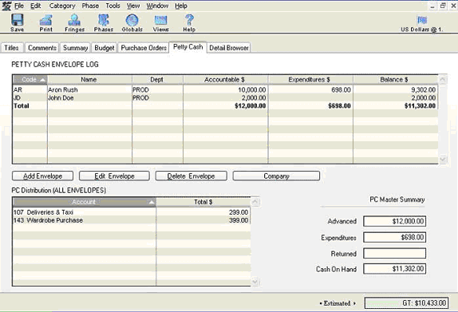Select the Petty Cash tab

(188, 47)
